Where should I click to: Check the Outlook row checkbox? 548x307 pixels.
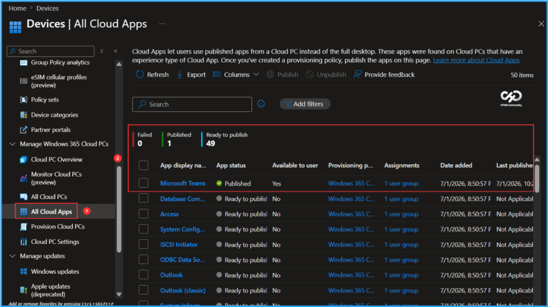point(143,275)
